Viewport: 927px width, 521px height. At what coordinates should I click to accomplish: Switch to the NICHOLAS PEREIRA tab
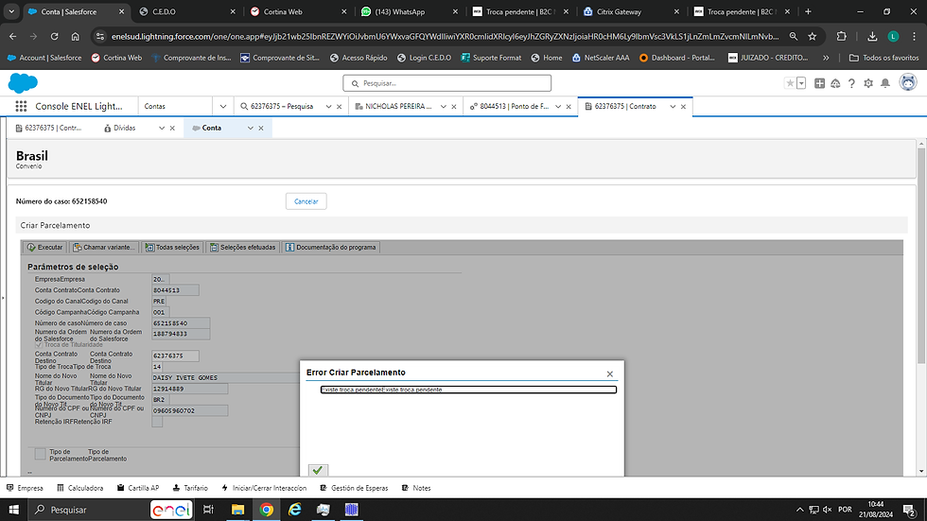(398, 106)
